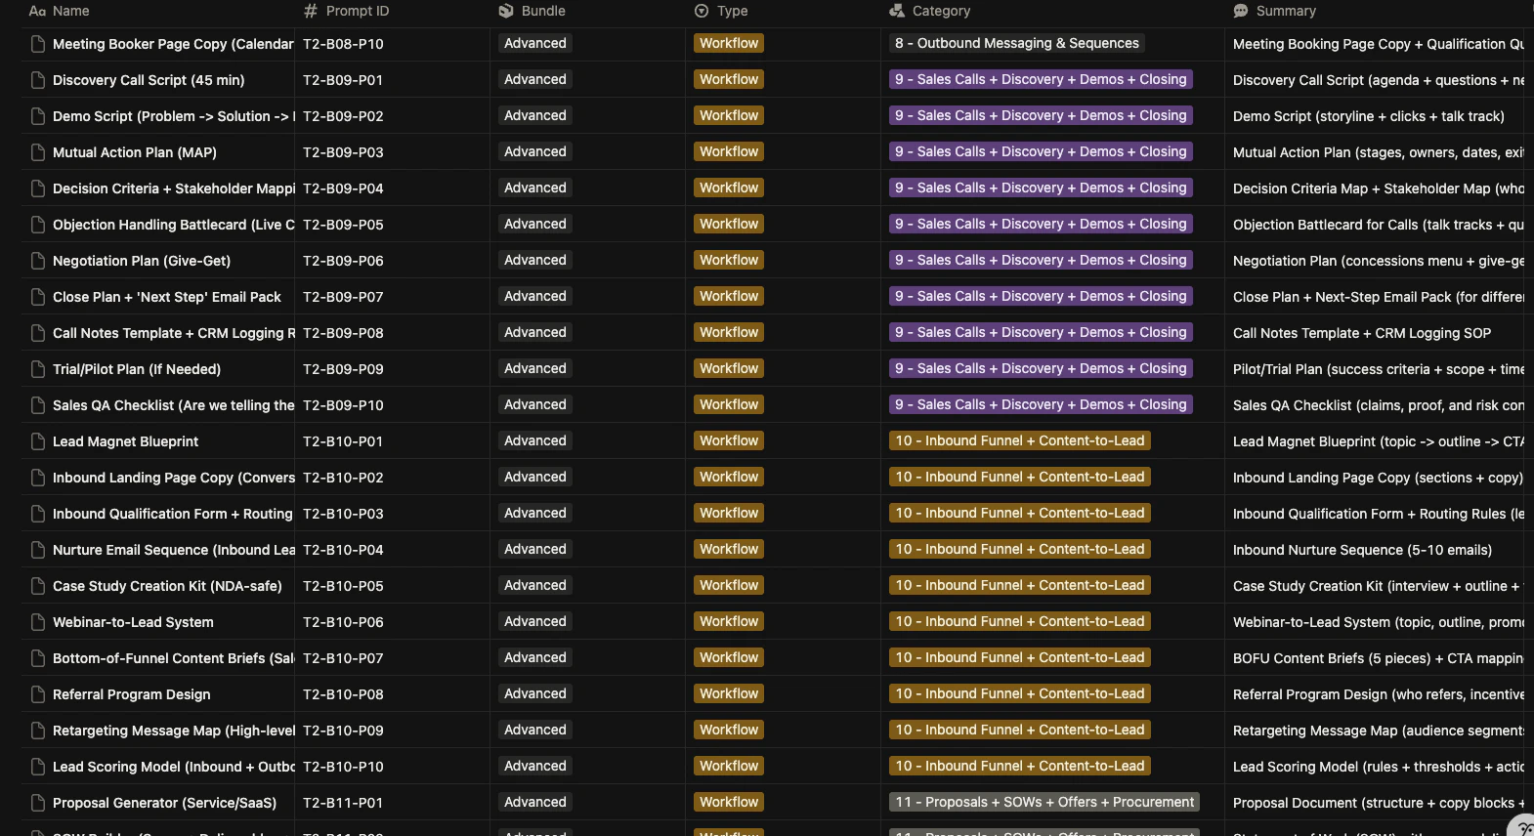This screenshot has width=1534, height=836.
Task: Click the page icon beside Discovery Call Script
Action: (x=38, y=80)
